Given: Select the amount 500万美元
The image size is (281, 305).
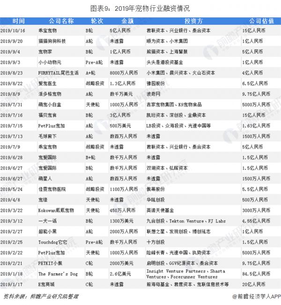Looking at the screenshot, I should point(120,126).
